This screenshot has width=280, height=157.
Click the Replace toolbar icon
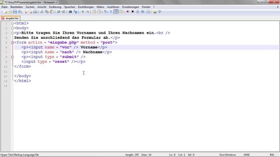76,12
